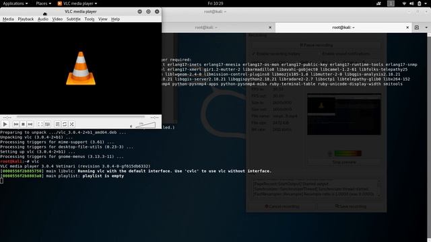Toggle VLC remaining time label
Screen dimensions: 431x242
click(154, 118)
